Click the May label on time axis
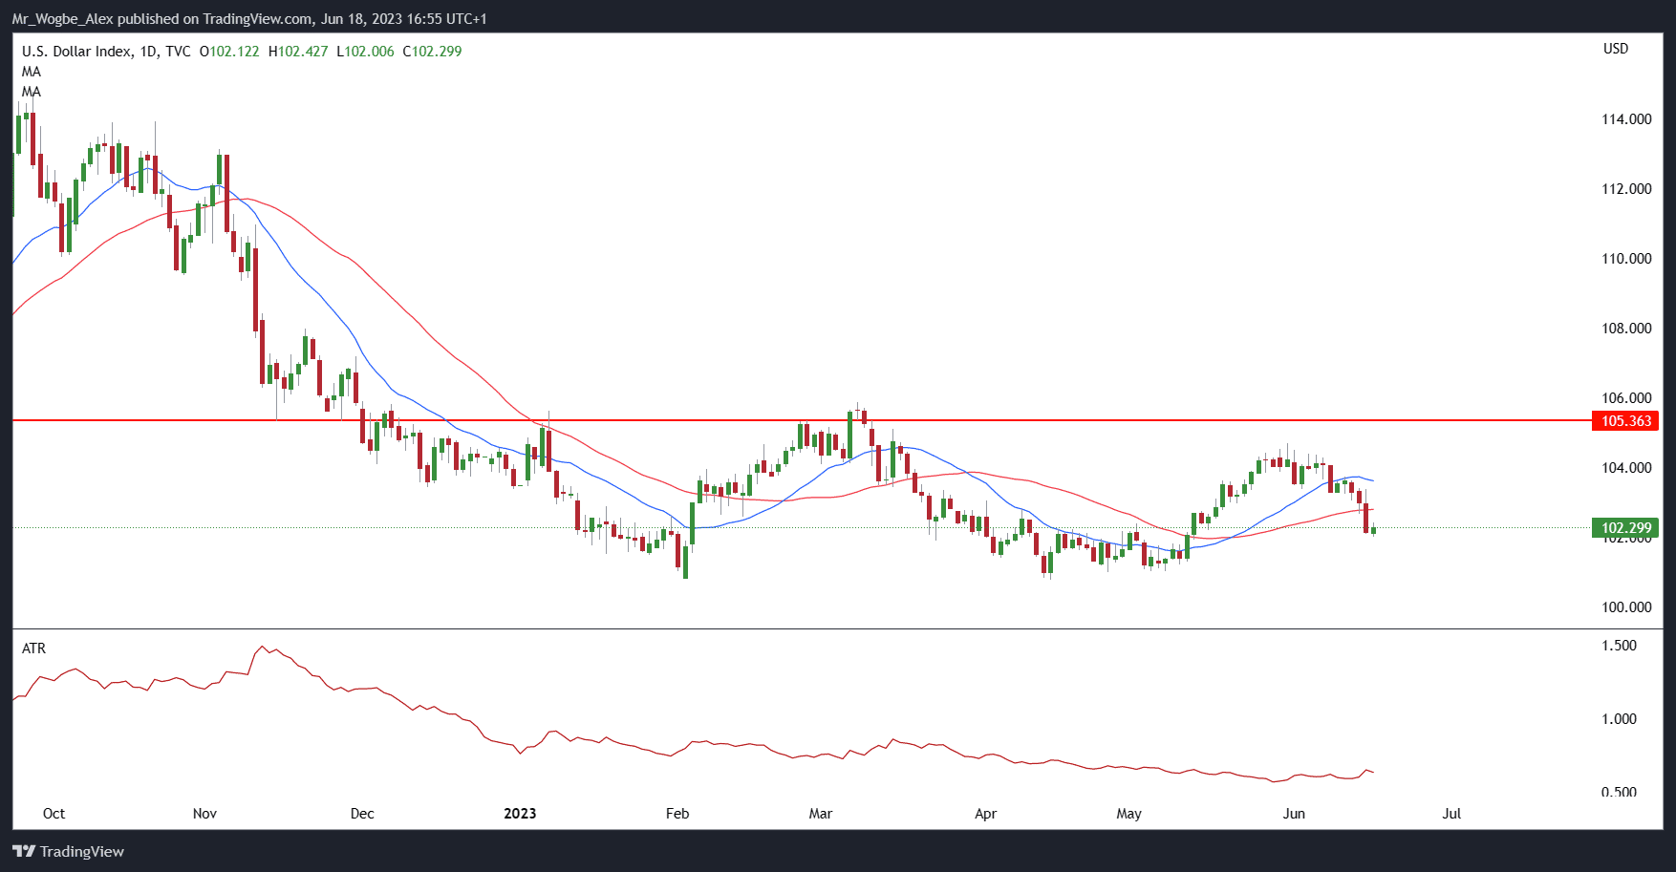This screenshot has height=872, width=1676. [x=1128, y=814]
